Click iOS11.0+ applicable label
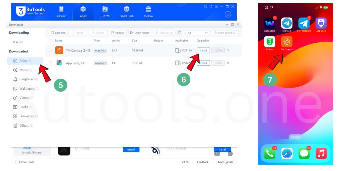 (x=187, y=50)
